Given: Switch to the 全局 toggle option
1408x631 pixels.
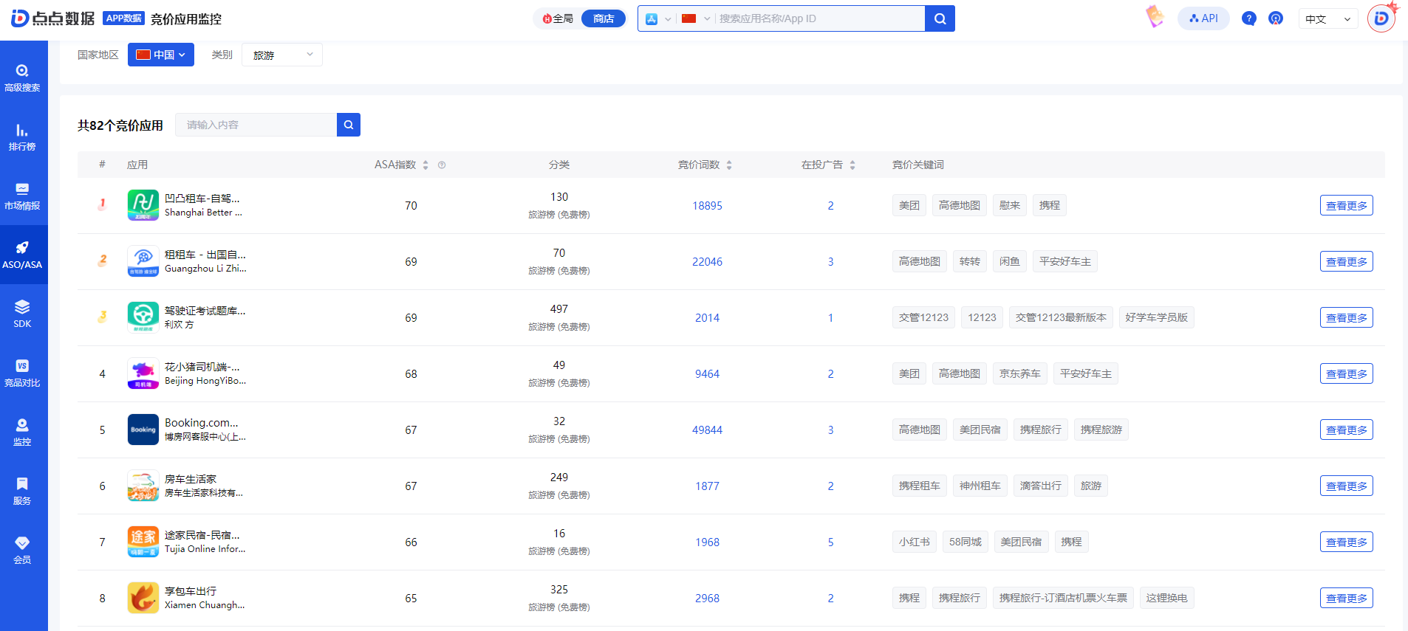Looking at the screenshot, I should [558, 18].
